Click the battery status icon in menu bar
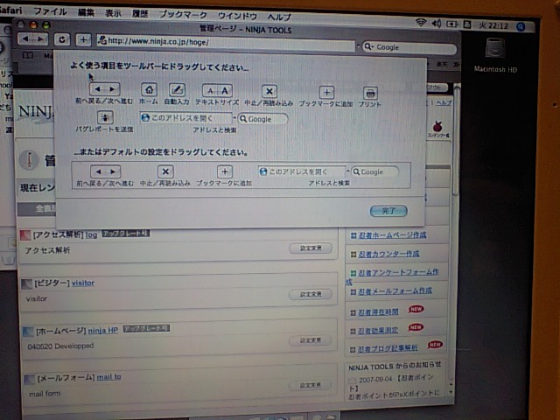 coord(451,24)
